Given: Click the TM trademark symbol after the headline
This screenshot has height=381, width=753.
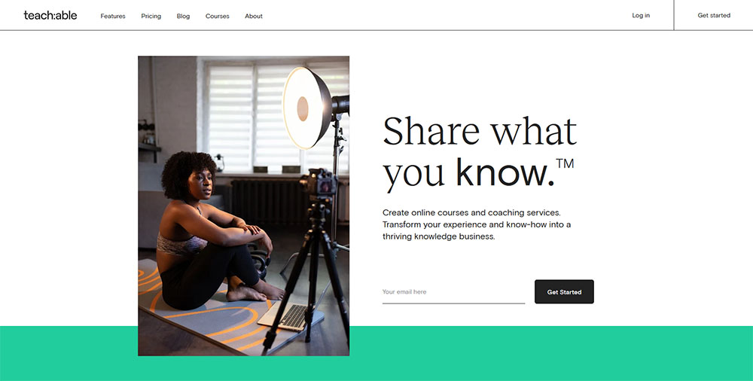Looking at the screenshot, I should [565, 164].
